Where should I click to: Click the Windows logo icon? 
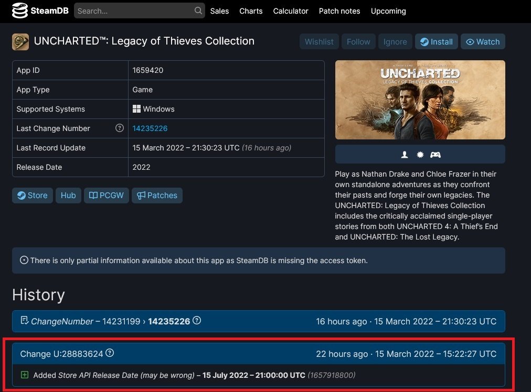(136, 108)
